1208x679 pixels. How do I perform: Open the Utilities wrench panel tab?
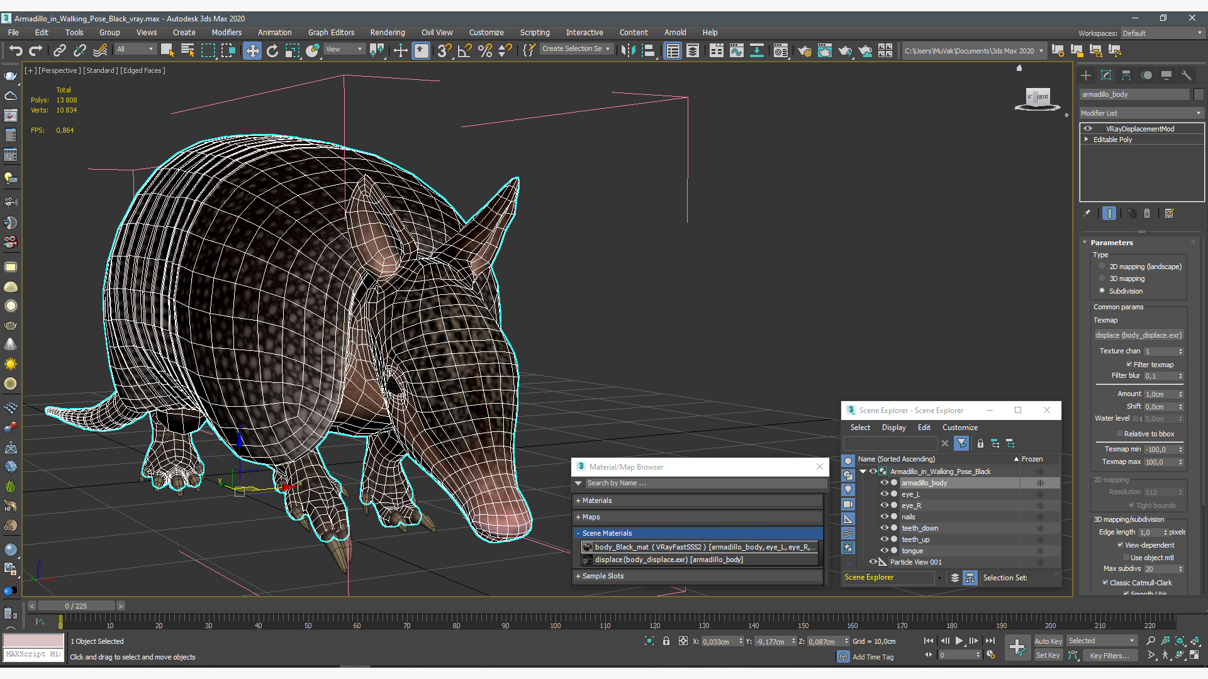pos(1187,75)
